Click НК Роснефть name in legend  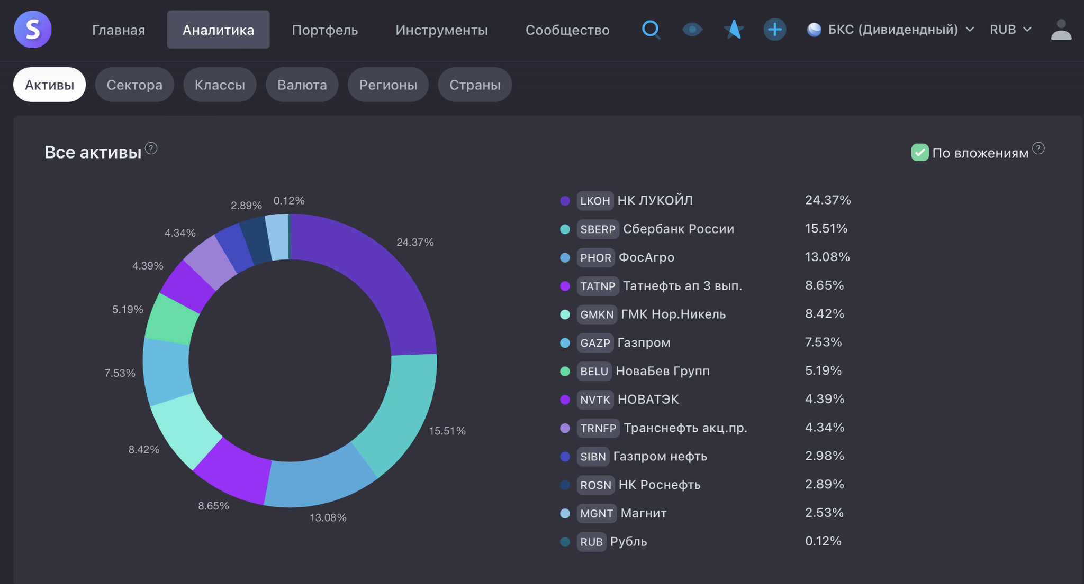coord(660,485)
